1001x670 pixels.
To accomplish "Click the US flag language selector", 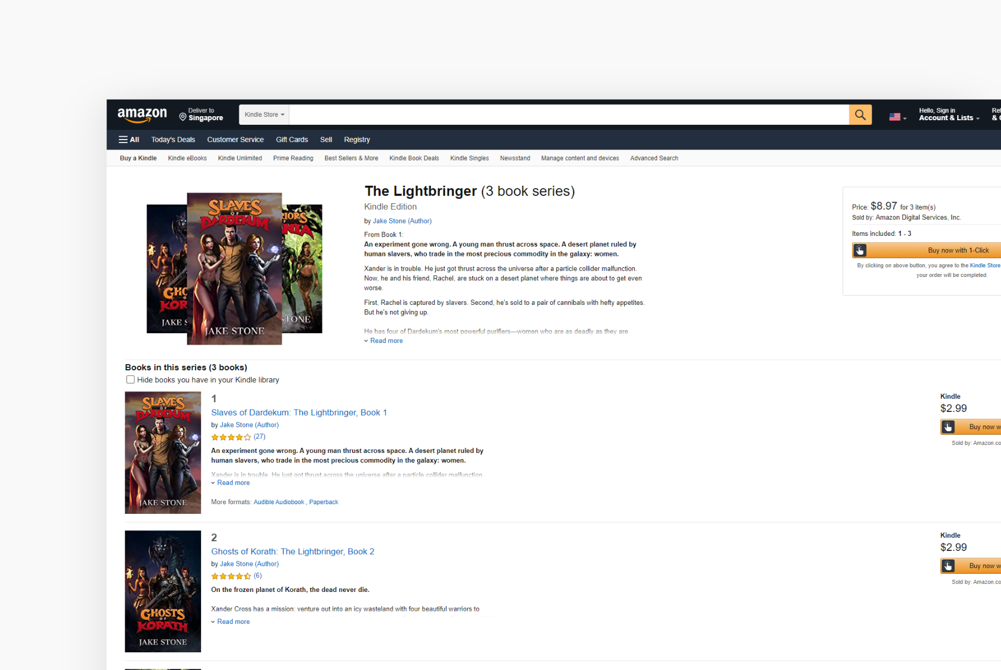I will [897, 117].
